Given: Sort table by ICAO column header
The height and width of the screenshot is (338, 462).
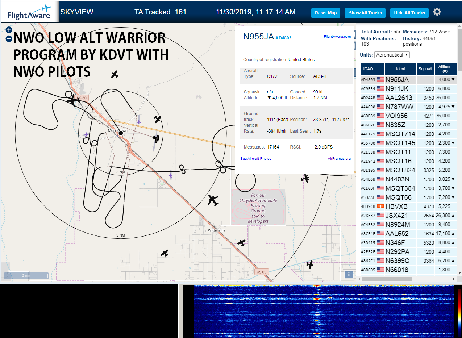Looking at the screenshot, I should click(368, 68).
